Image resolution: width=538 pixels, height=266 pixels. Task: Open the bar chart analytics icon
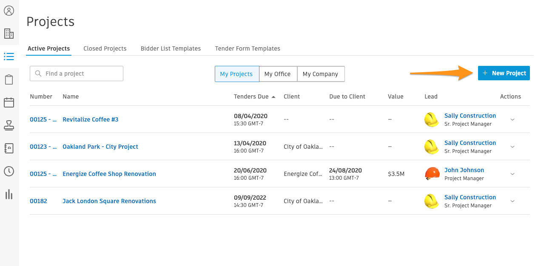pos(9,194)
